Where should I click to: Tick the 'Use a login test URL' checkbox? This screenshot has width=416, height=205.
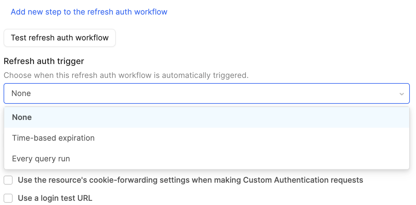8,198
